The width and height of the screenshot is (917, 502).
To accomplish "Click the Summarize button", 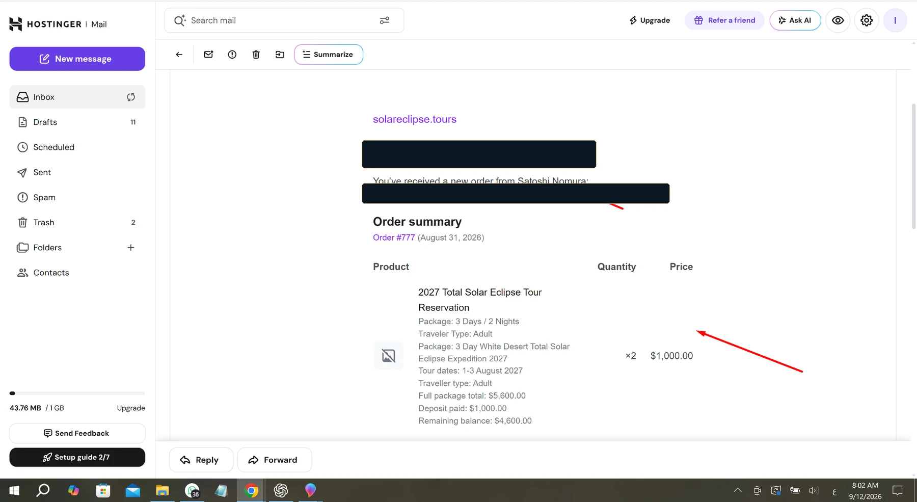I will click(329, 55).
